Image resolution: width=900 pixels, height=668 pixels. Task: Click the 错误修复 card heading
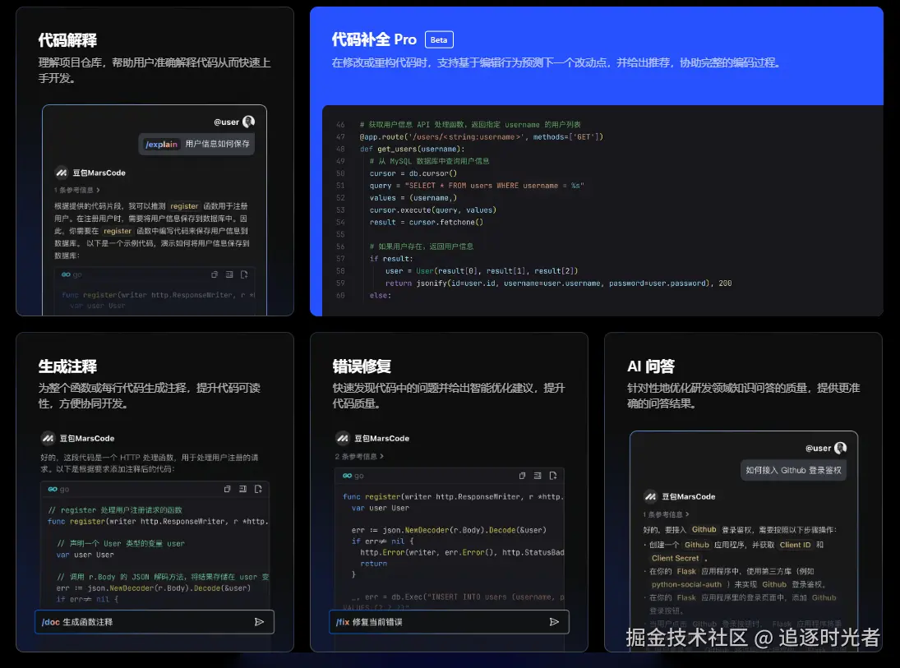pos(362,366)
